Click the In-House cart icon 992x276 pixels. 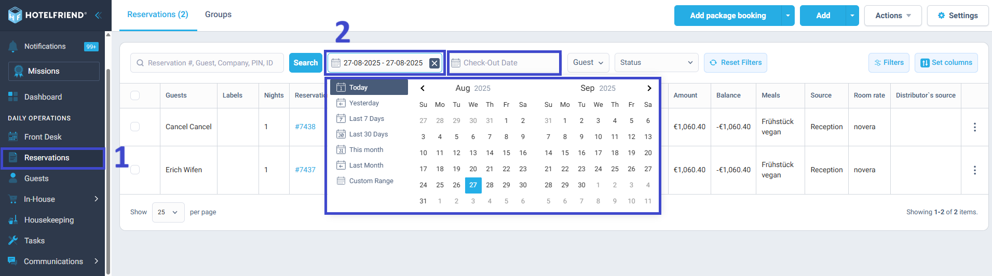click(x=13, y=199)
